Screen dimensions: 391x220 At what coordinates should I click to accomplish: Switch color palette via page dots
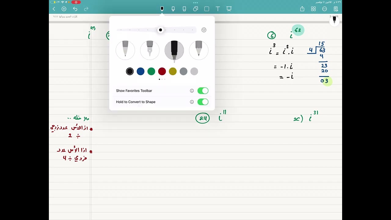(162, 79)
